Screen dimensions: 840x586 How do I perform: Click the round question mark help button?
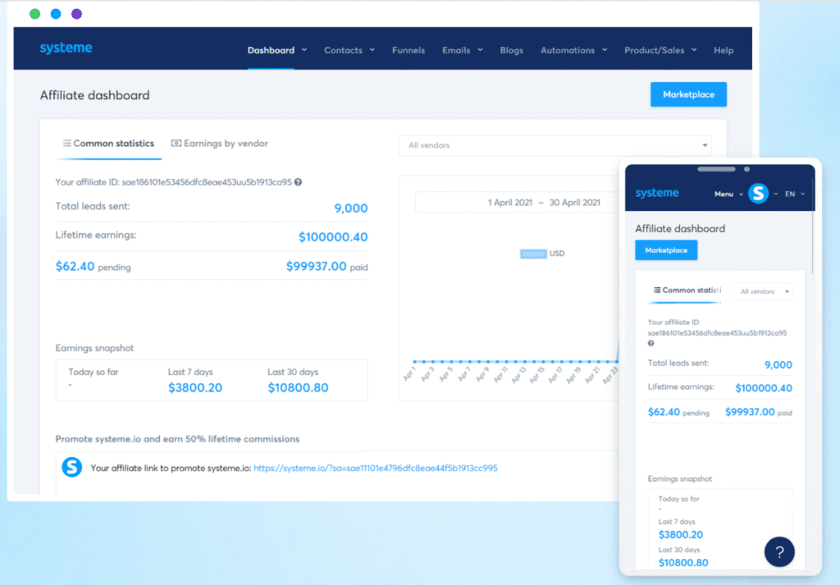(x=779, y=552)
